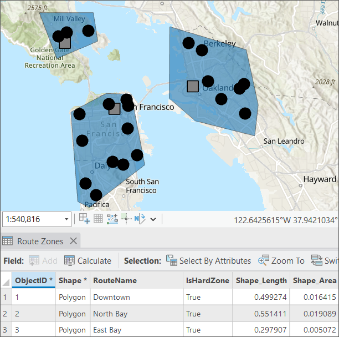The image size is (339, 337).
Task: Open the map scale dropdown
Action: pyautogui.click(x=66, y=219)
